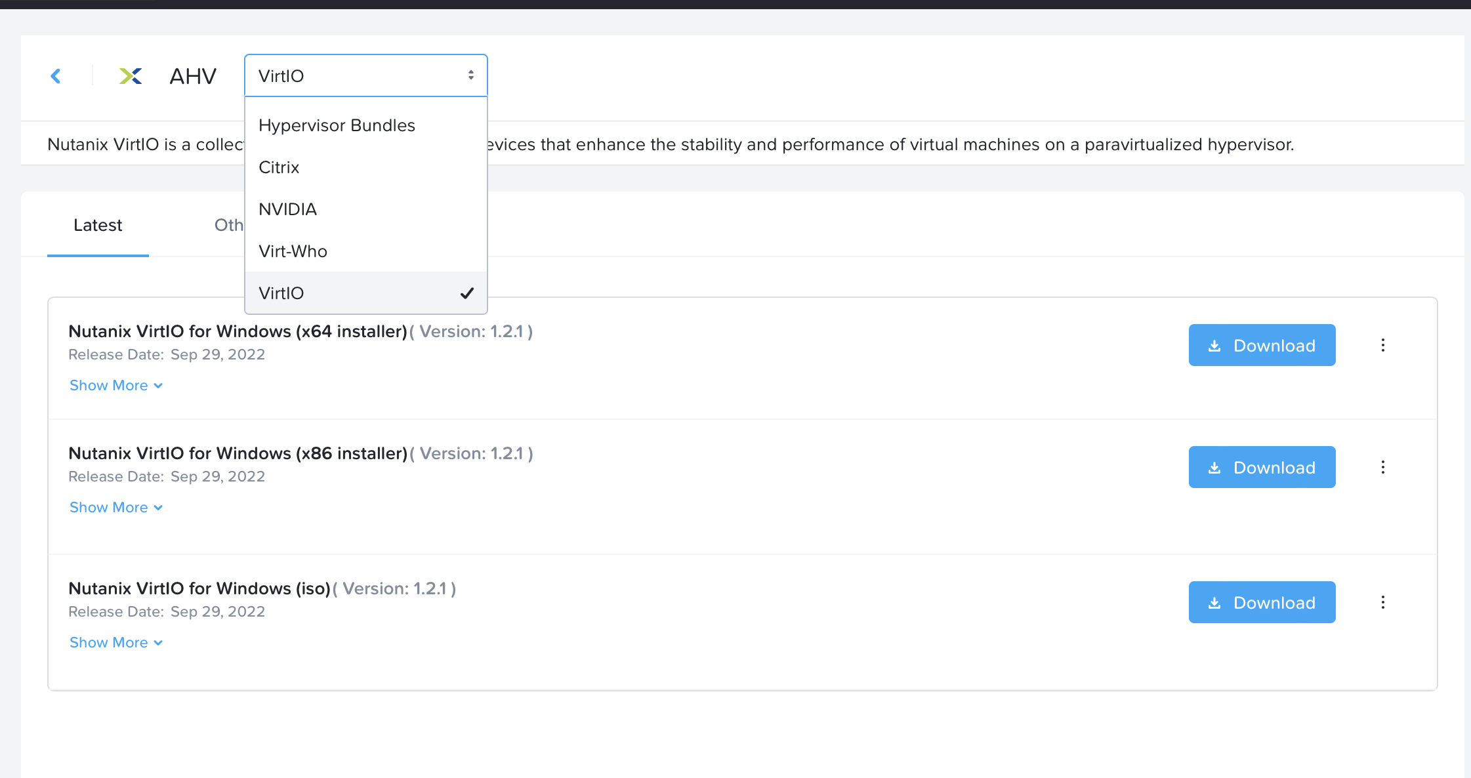Image resolution: width=1471 pixels, height=778 pixels.
Task: Download the Nutanix VirtIO iso package
Action: (1262, 602)
